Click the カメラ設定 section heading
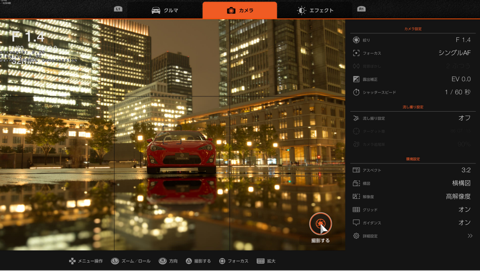 (x=413, y=29)
